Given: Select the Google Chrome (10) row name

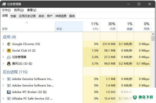Looking at the screenshot, I should 26,44.
